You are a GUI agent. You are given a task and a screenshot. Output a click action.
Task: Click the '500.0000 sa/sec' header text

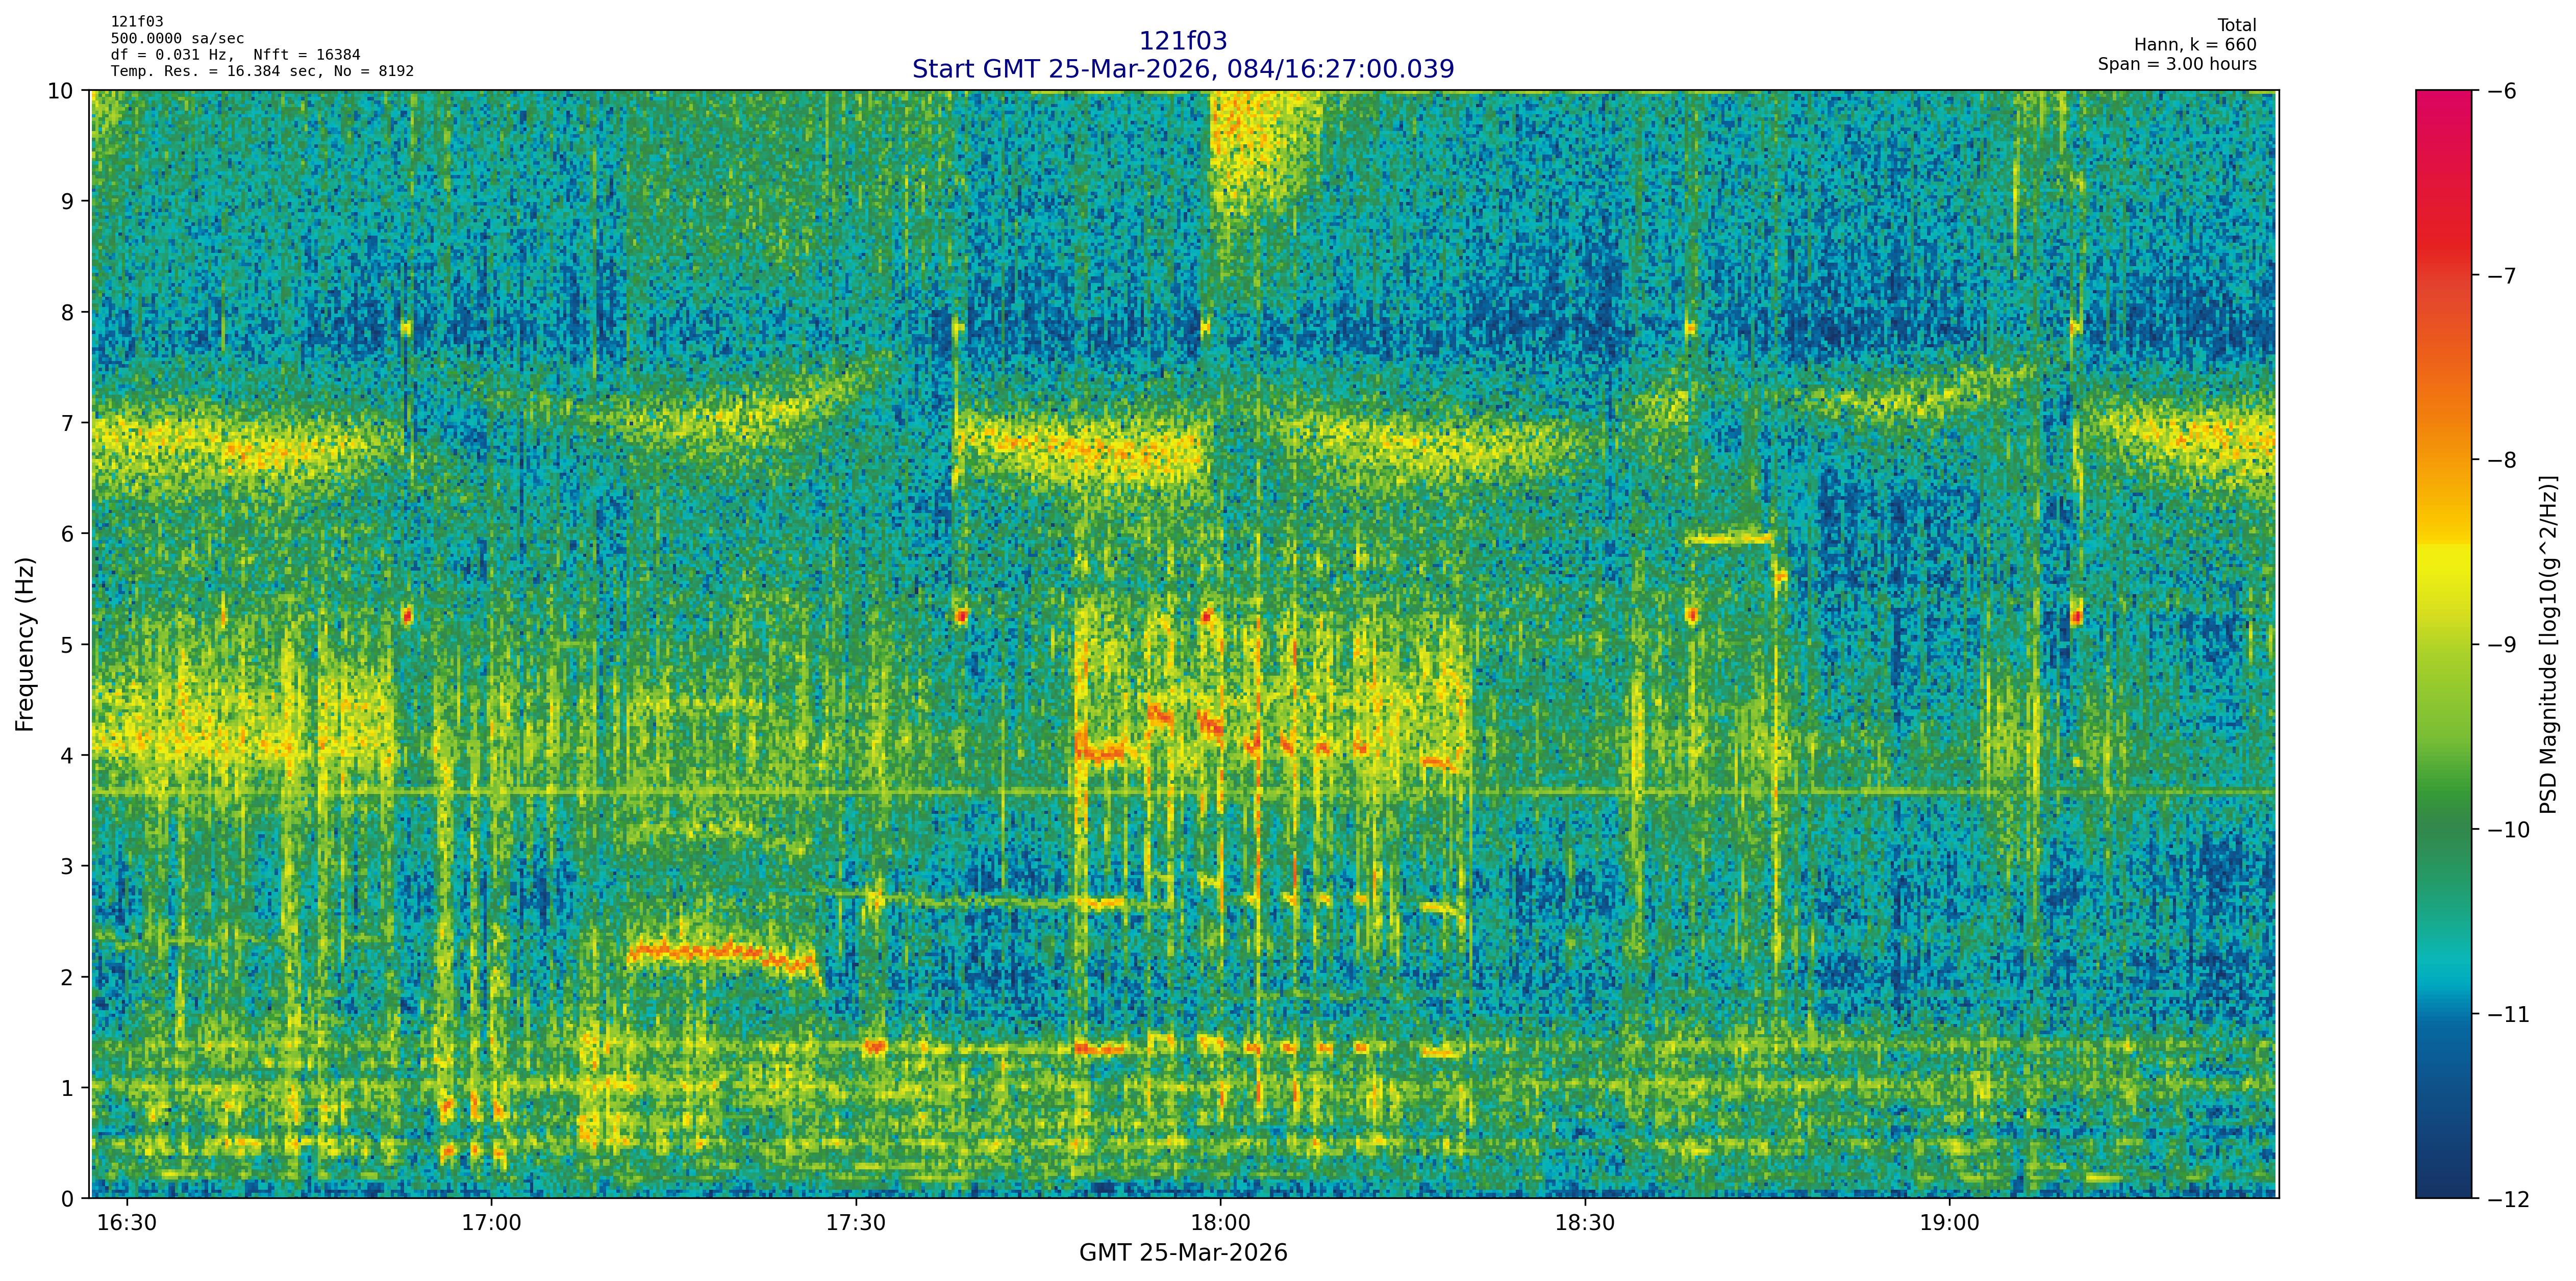click(177, 39)
